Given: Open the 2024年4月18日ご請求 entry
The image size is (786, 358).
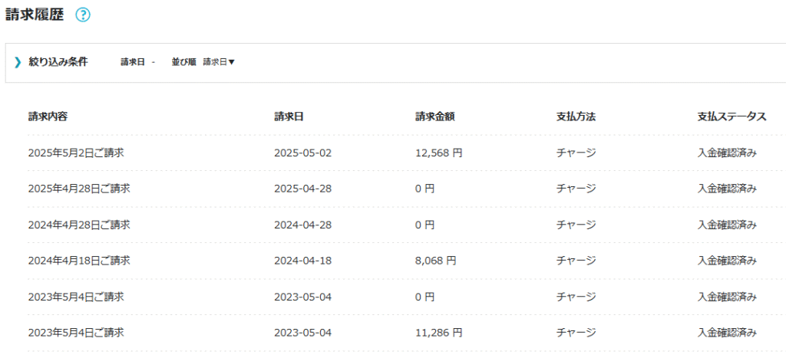Looking at the screenshot, I should [79, 261].
